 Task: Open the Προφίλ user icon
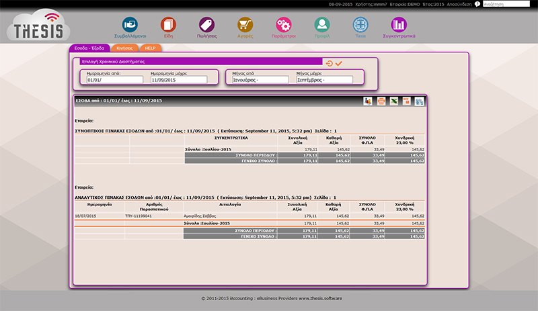click(x=322, y=25)
